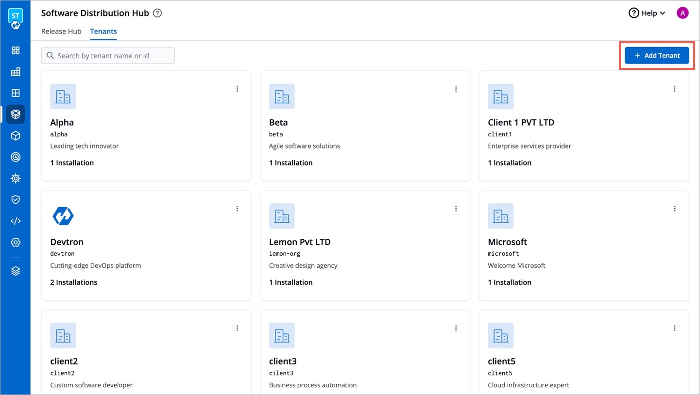Switch to the Release Hub tab
Image resolution: width=700 pixels, height=395 pixels.
tap(61, 31)
